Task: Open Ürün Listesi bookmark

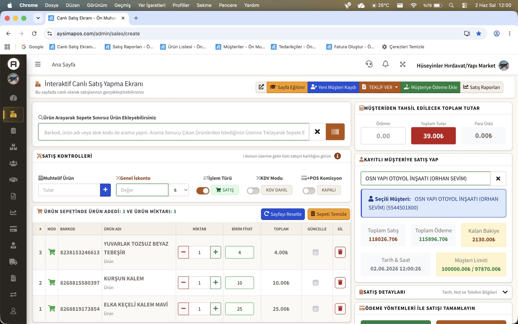Action: pos(183,47)
